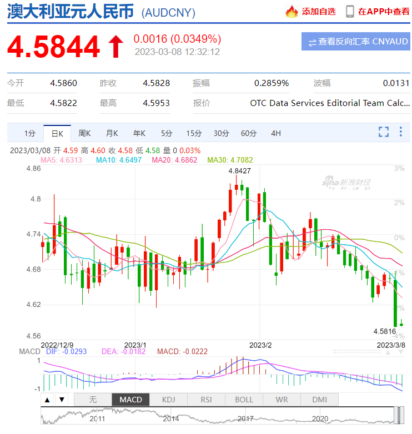
Task: Click the MA20: 4.6862 legend label
Action: [174, 160]
